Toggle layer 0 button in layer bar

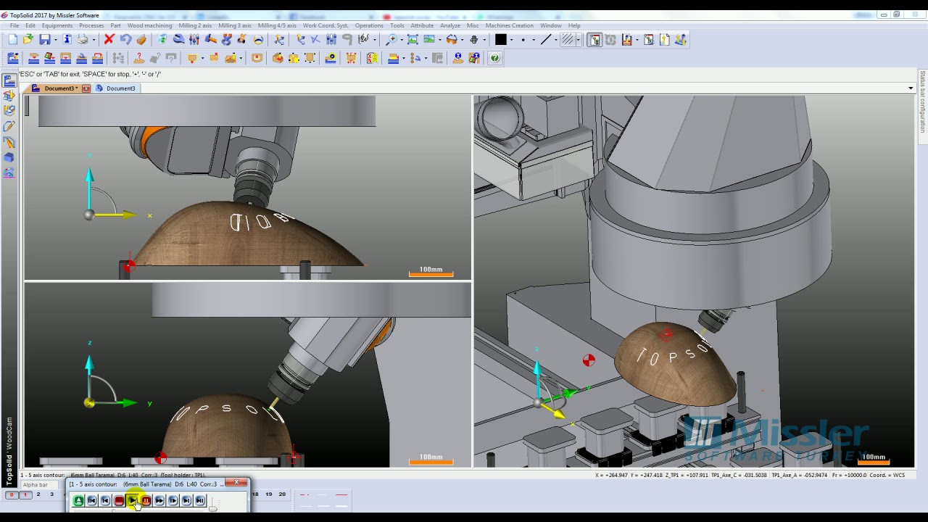[x=11, y=494]
